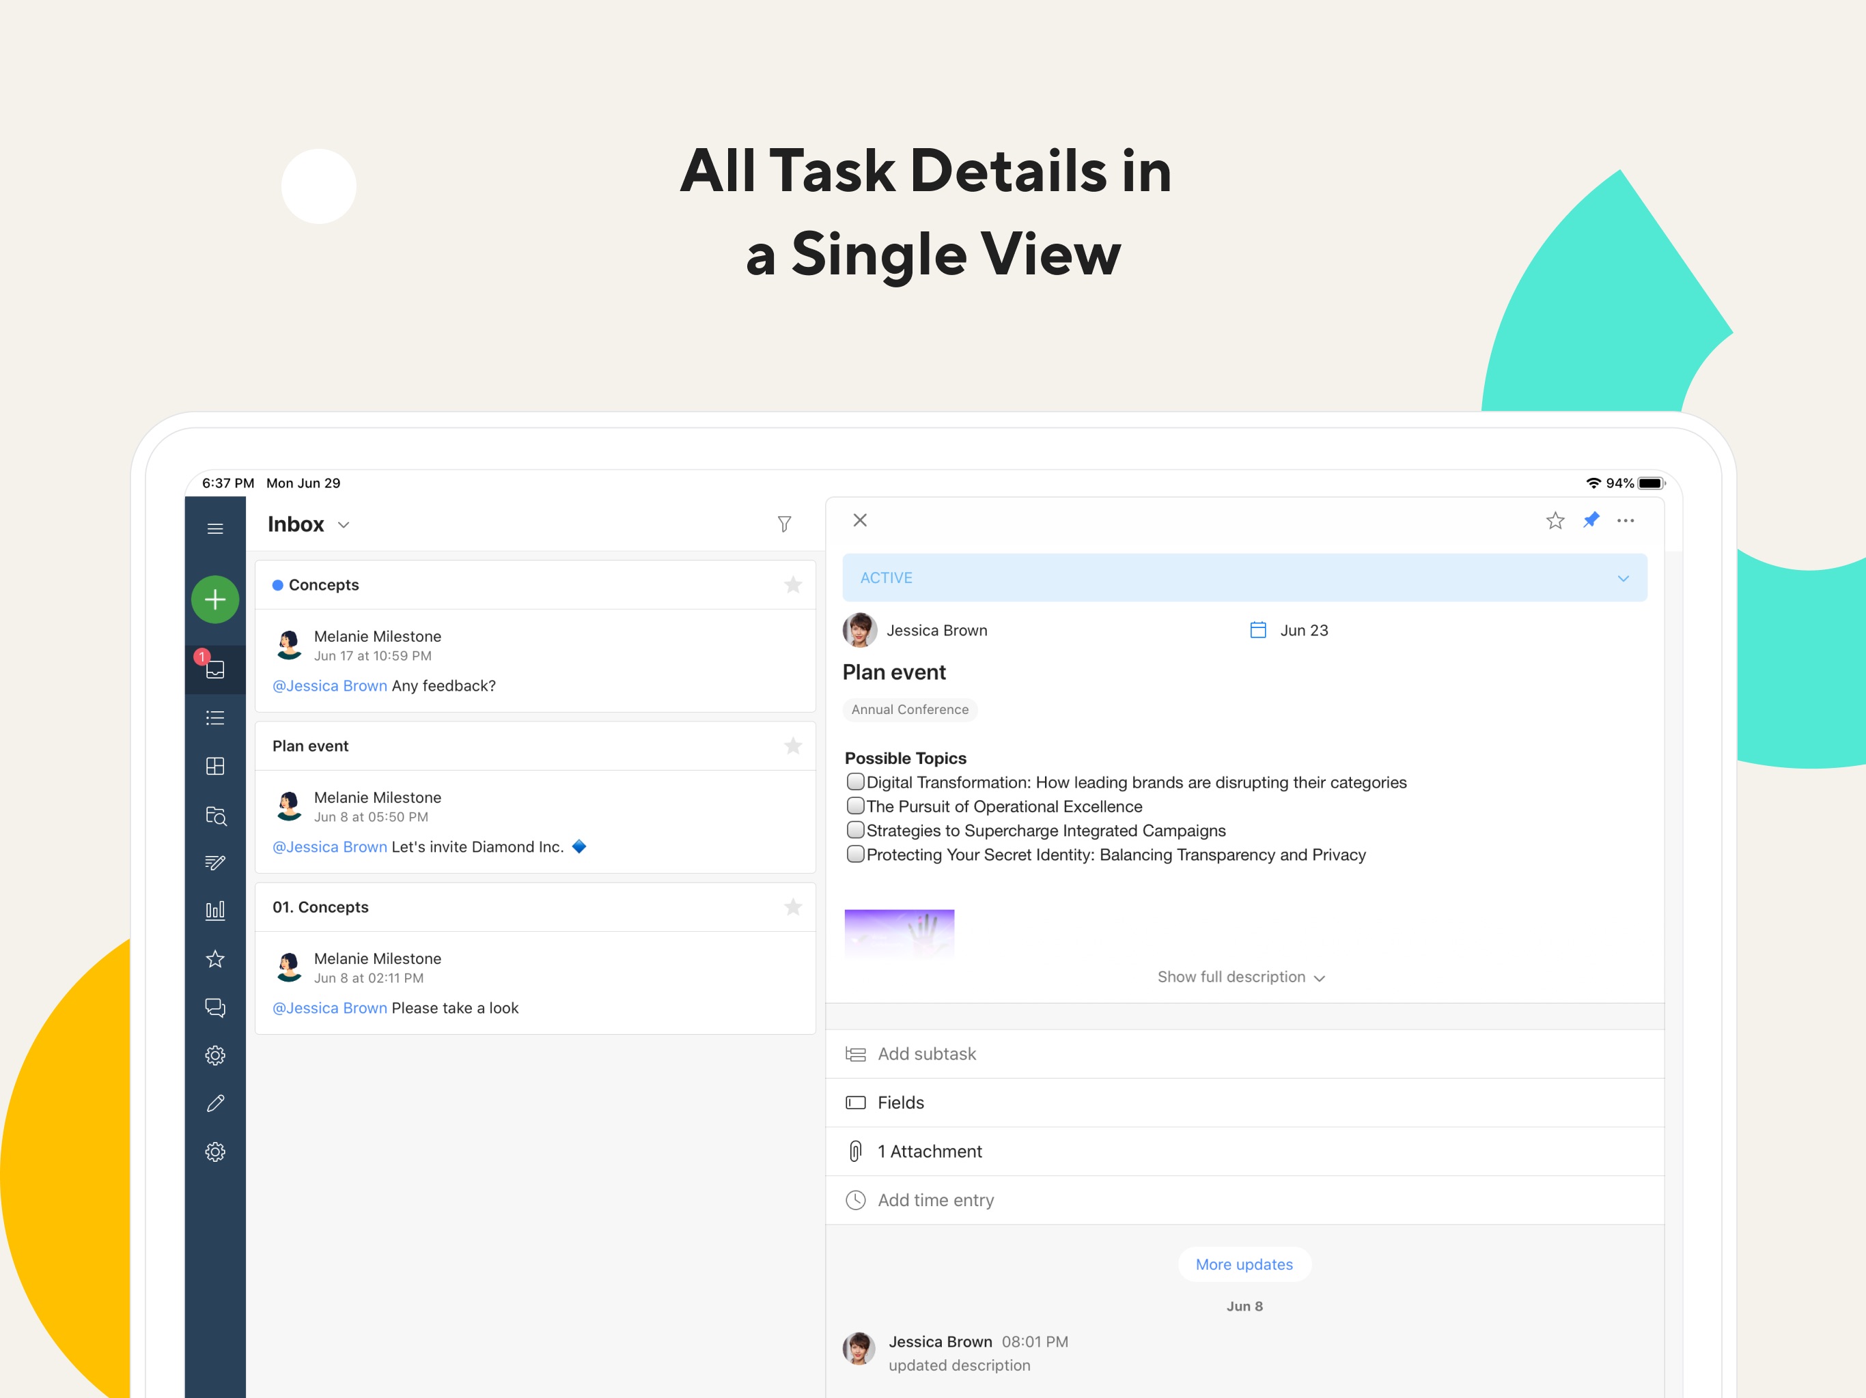Image resolution: width=1866 pixels, height=1398 pixels.
Task: Click @Jessica Brown mention in Diamond Inc. message
Action: (x=330, y=846)
